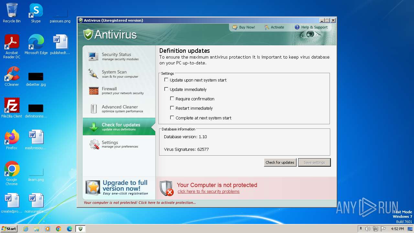Image resolution: width=414 pixels, height=233 pixels.
Task: Click the Upgrade star icon
Action: coord(93,188)
